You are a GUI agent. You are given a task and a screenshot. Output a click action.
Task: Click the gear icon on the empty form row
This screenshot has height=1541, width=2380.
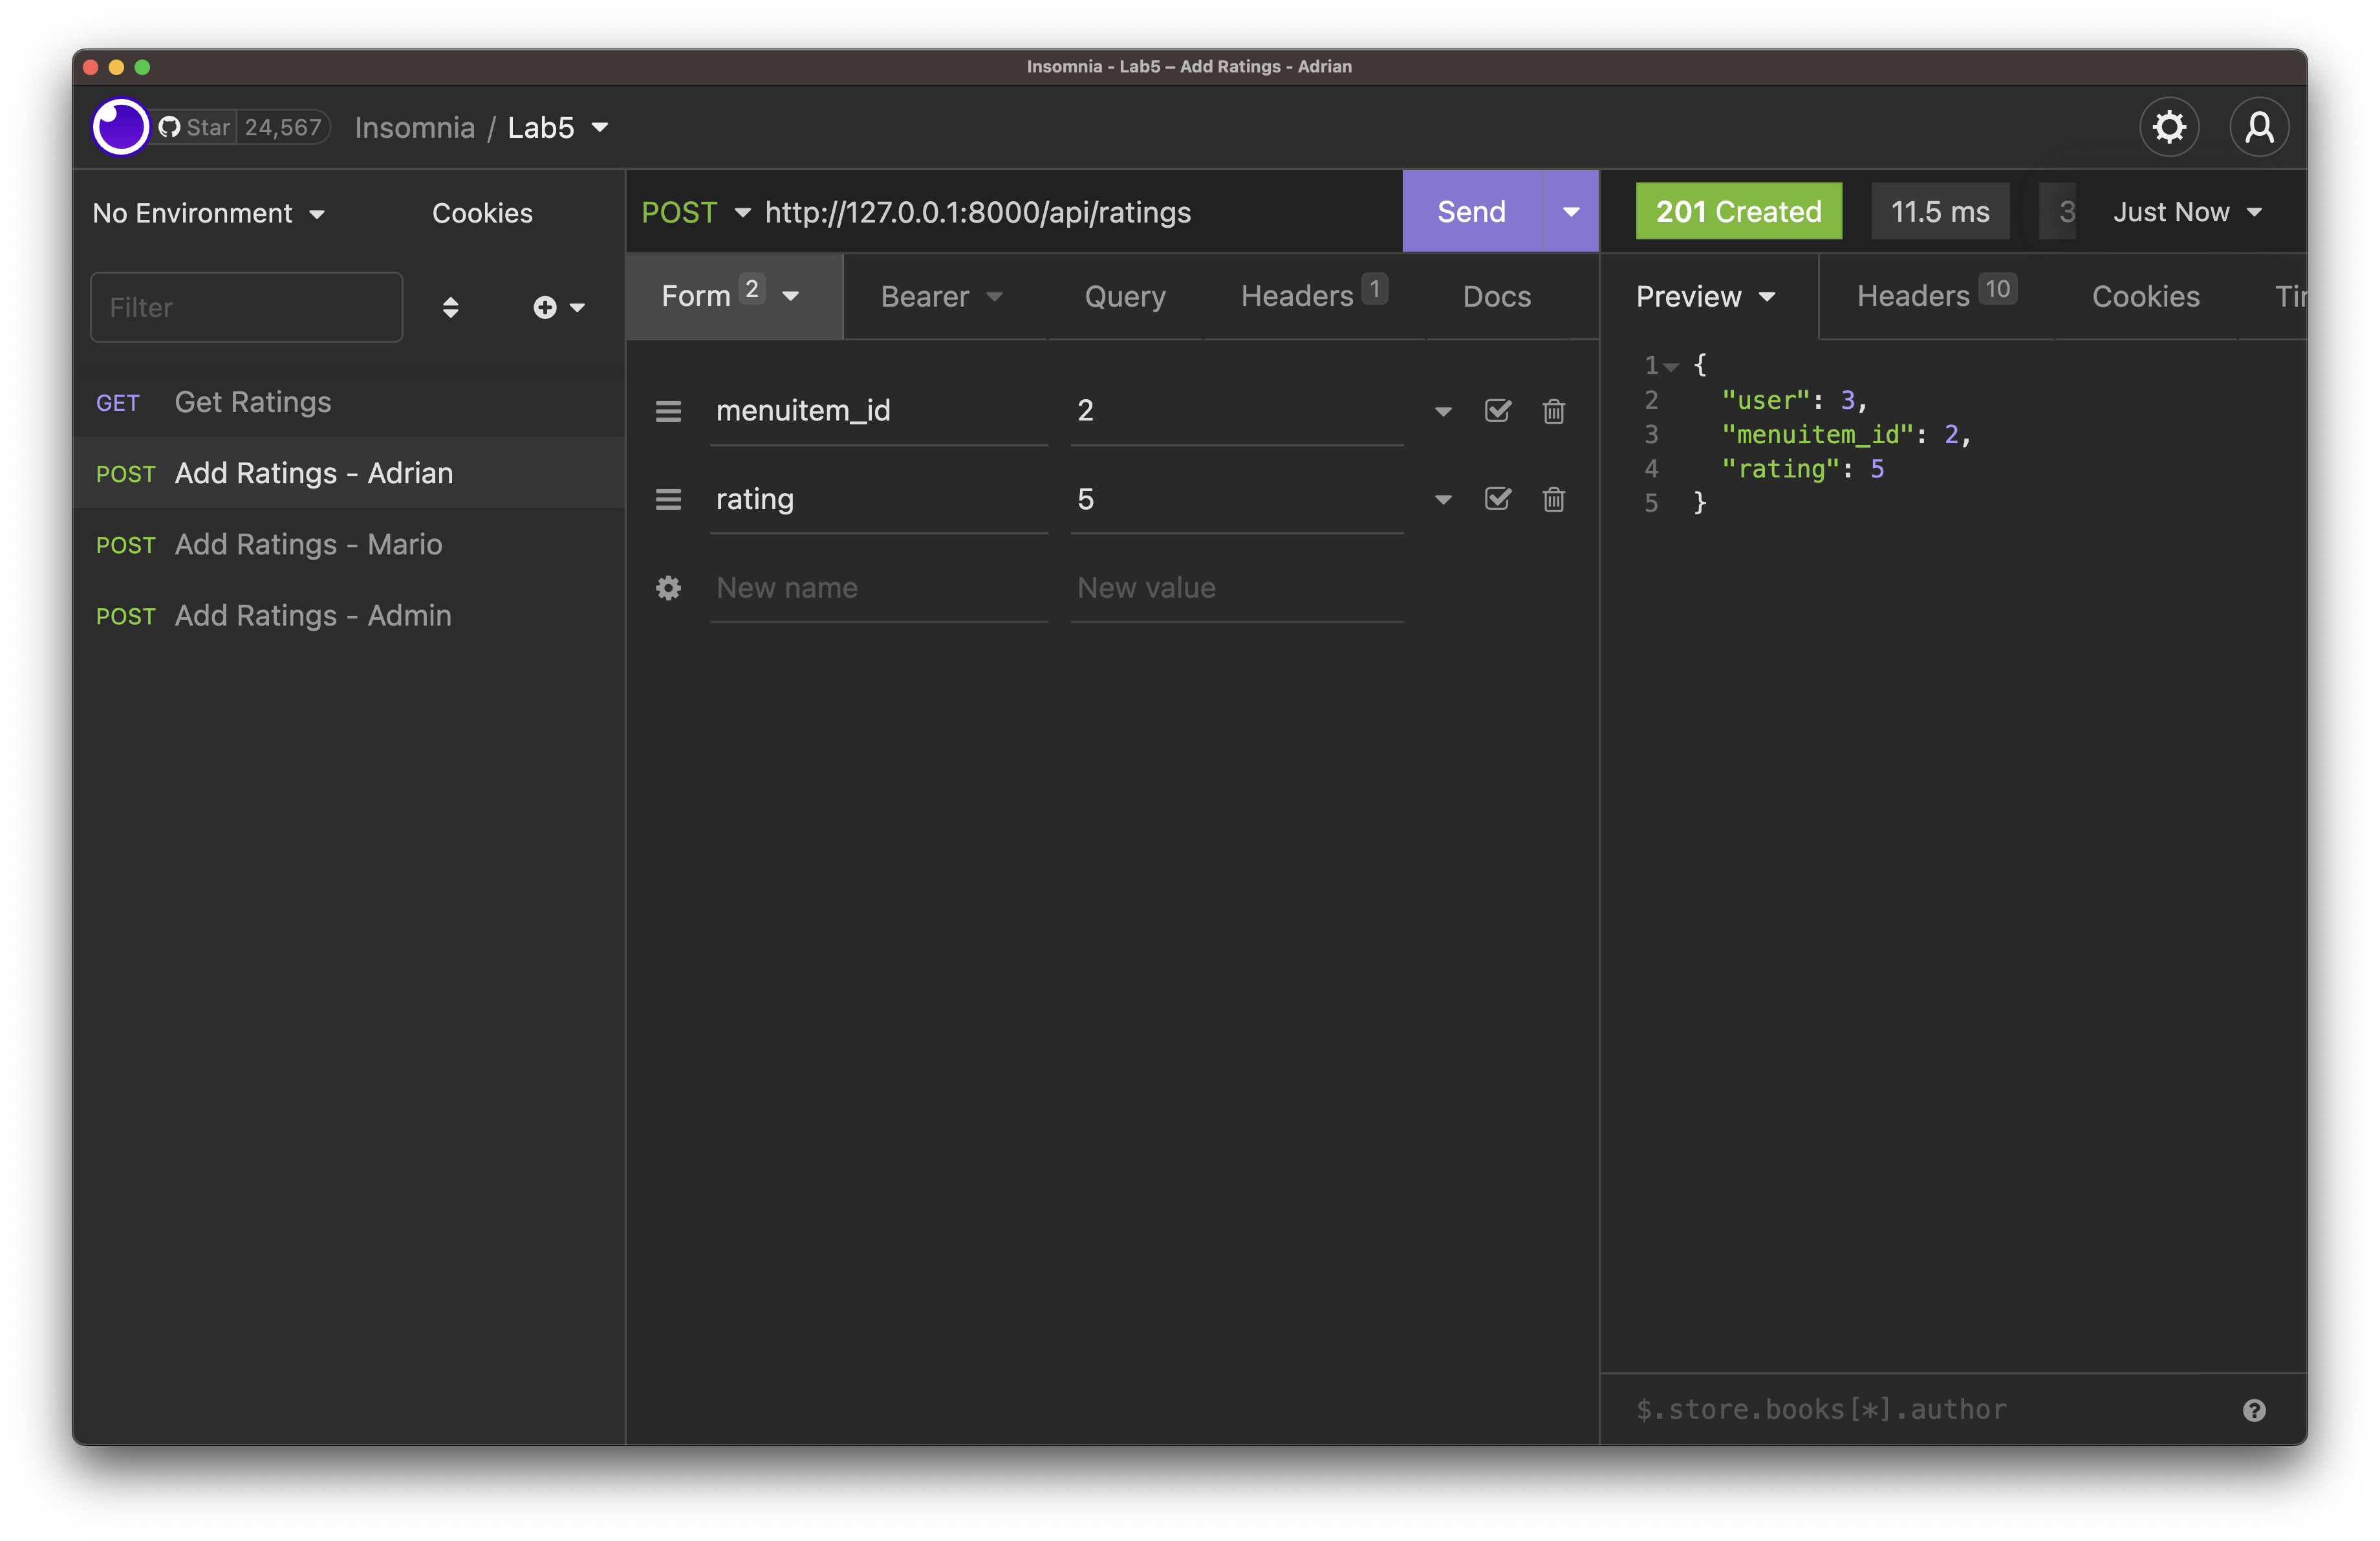point(668,587)
